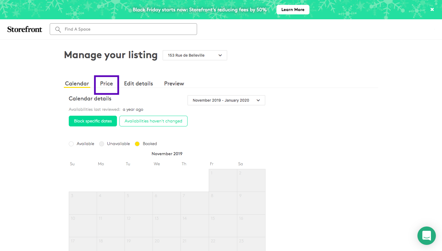Open the Intercom chat bubble

pos(426,236)
